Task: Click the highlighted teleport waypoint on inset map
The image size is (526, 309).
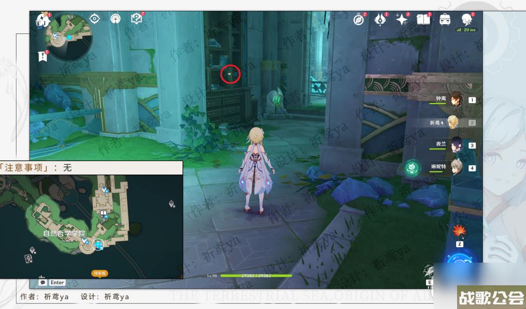Action: (x=98, y=246)
